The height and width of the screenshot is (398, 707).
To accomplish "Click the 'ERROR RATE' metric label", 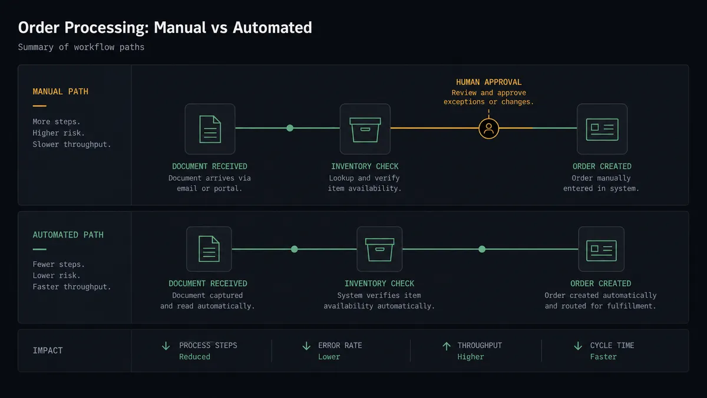I will click(340, 346).
